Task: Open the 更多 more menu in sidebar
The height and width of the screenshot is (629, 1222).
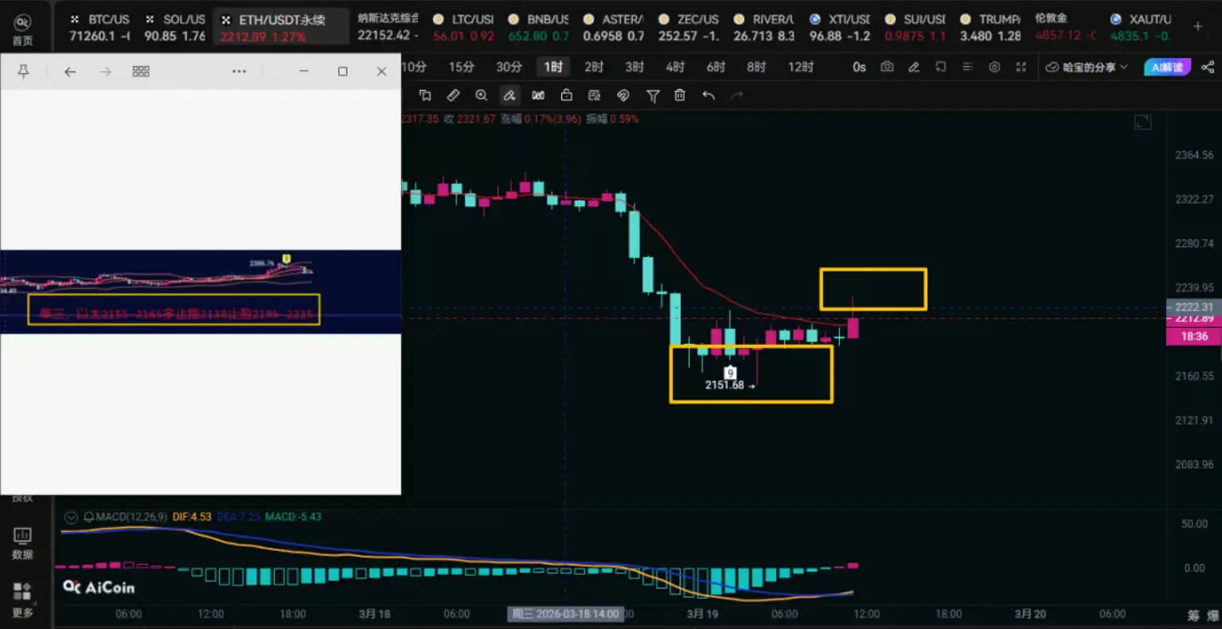Action: (22, 600)
